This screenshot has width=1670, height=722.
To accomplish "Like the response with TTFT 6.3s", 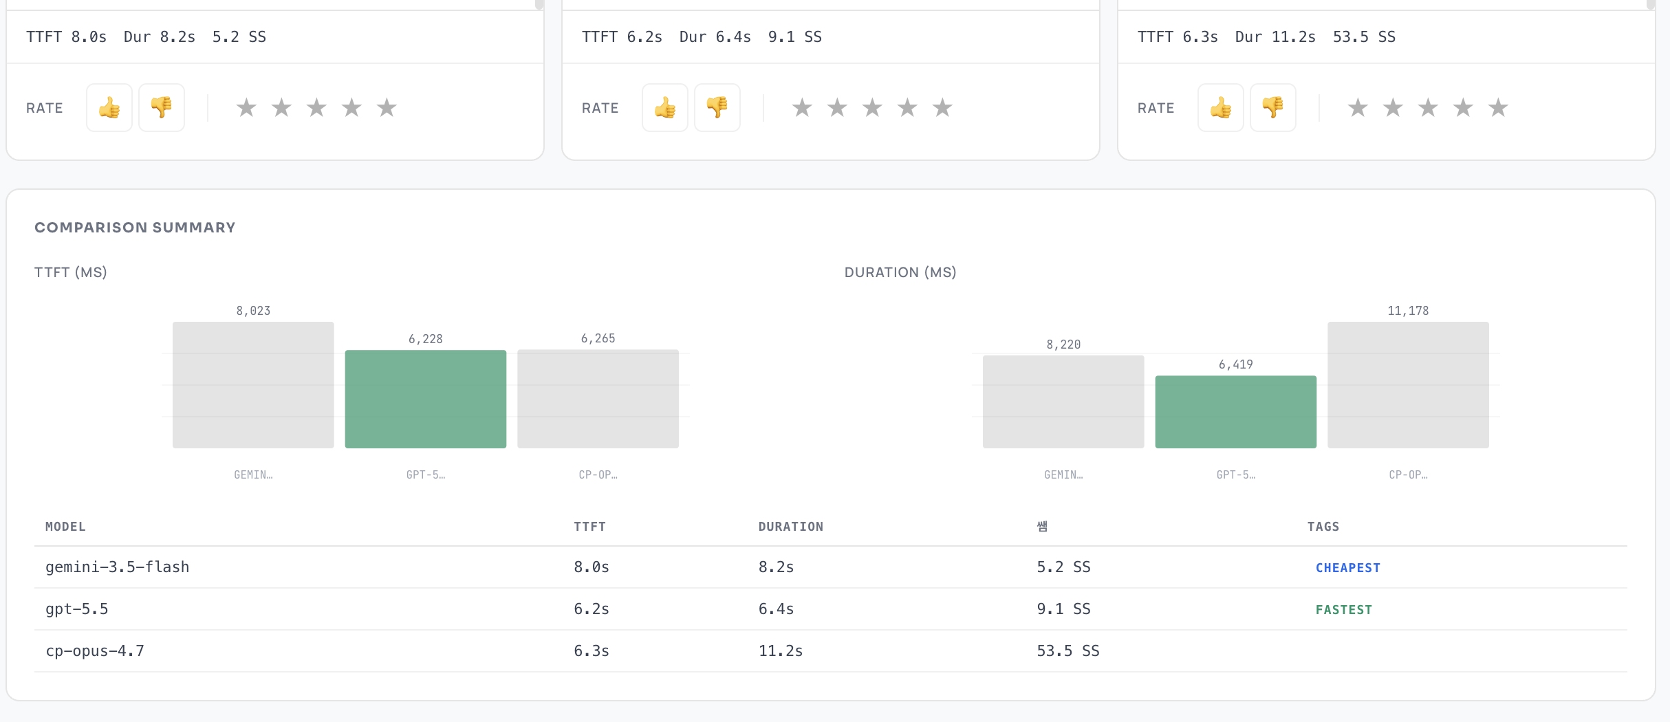I will [x=1221, y=107].
